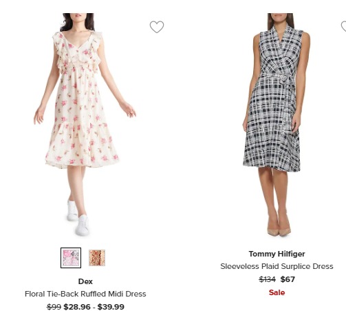Click the floral dress model's white sneakers
Screen dimensions: 346x311
click(78, 218)
